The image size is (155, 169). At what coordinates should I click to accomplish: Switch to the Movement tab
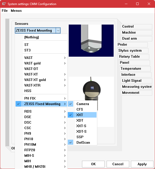click(x=137, y=93)
